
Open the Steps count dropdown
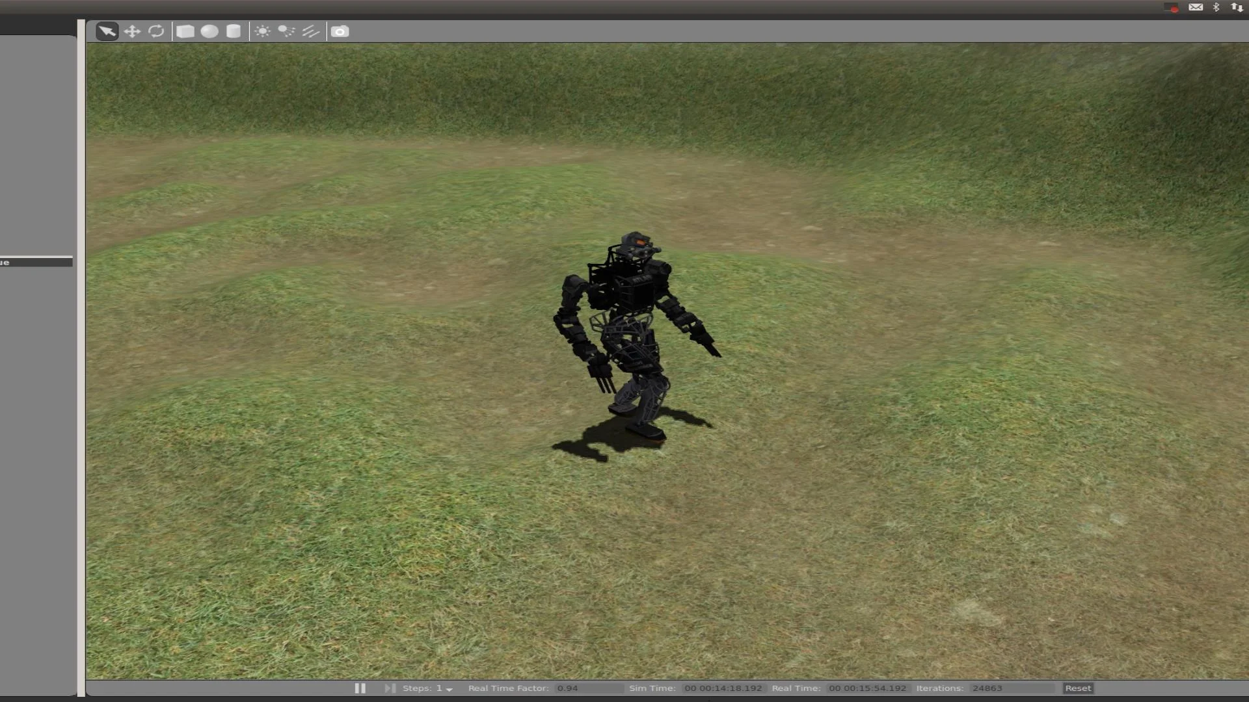point(449,688)
